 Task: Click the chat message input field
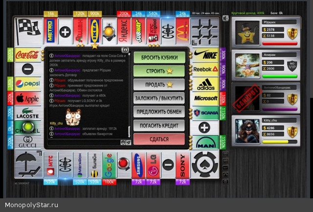[84, 143]
